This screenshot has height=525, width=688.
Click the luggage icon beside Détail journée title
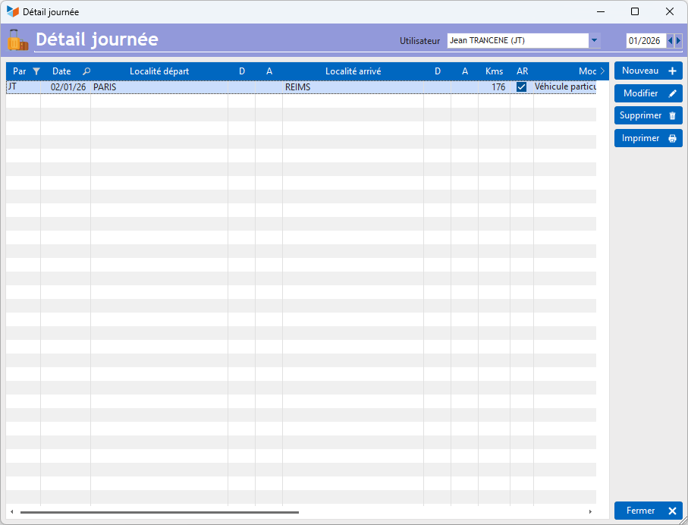[x=17, y=40]
